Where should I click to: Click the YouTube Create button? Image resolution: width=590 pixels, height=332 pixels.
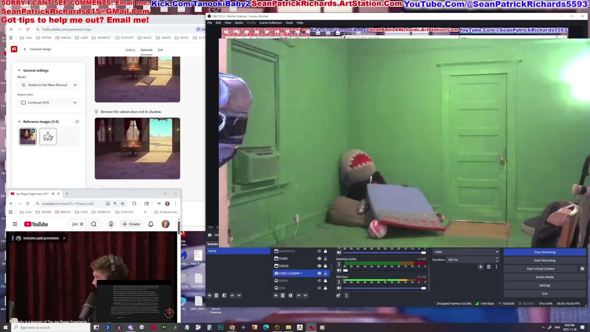coord(131,224)
